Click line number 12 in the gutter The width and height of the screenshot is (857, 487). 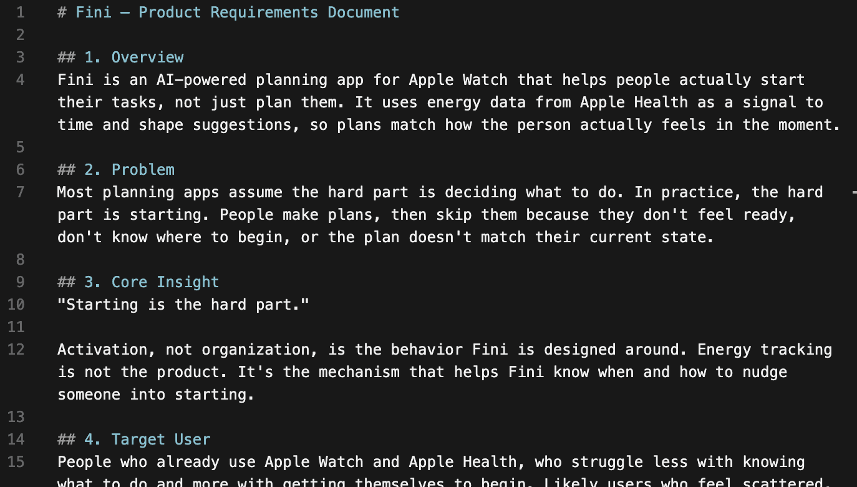pos(16,350)
